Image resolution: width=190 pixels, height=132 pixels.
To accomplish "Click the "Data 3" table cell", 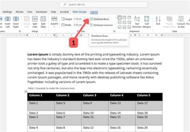I will click(x=41, y=120).
